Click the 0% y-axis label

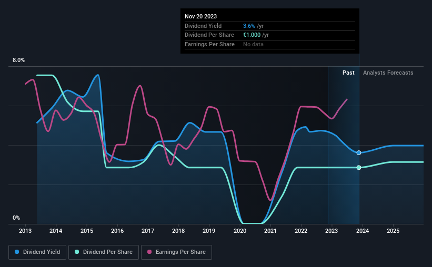16,218
